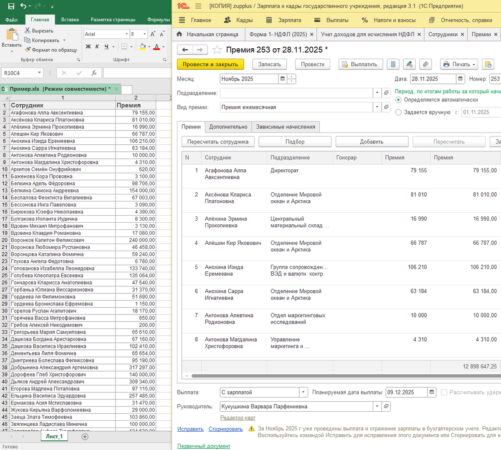
Task: Open the Выплаты section in 1C
Action: click(x=331, y=20)
